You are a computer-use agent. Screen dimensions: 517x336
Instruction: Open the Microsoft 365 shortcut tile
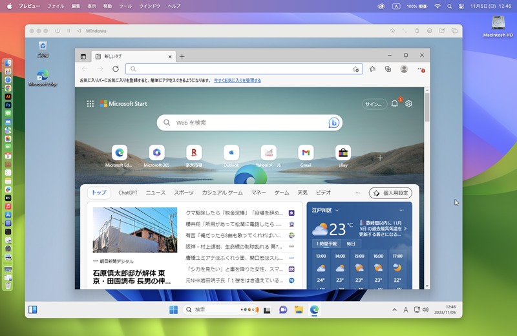coord(156,153)
